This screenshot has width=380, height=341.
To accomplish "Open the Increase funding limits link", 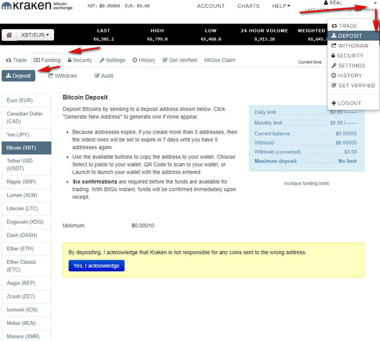I will [307, 184].
